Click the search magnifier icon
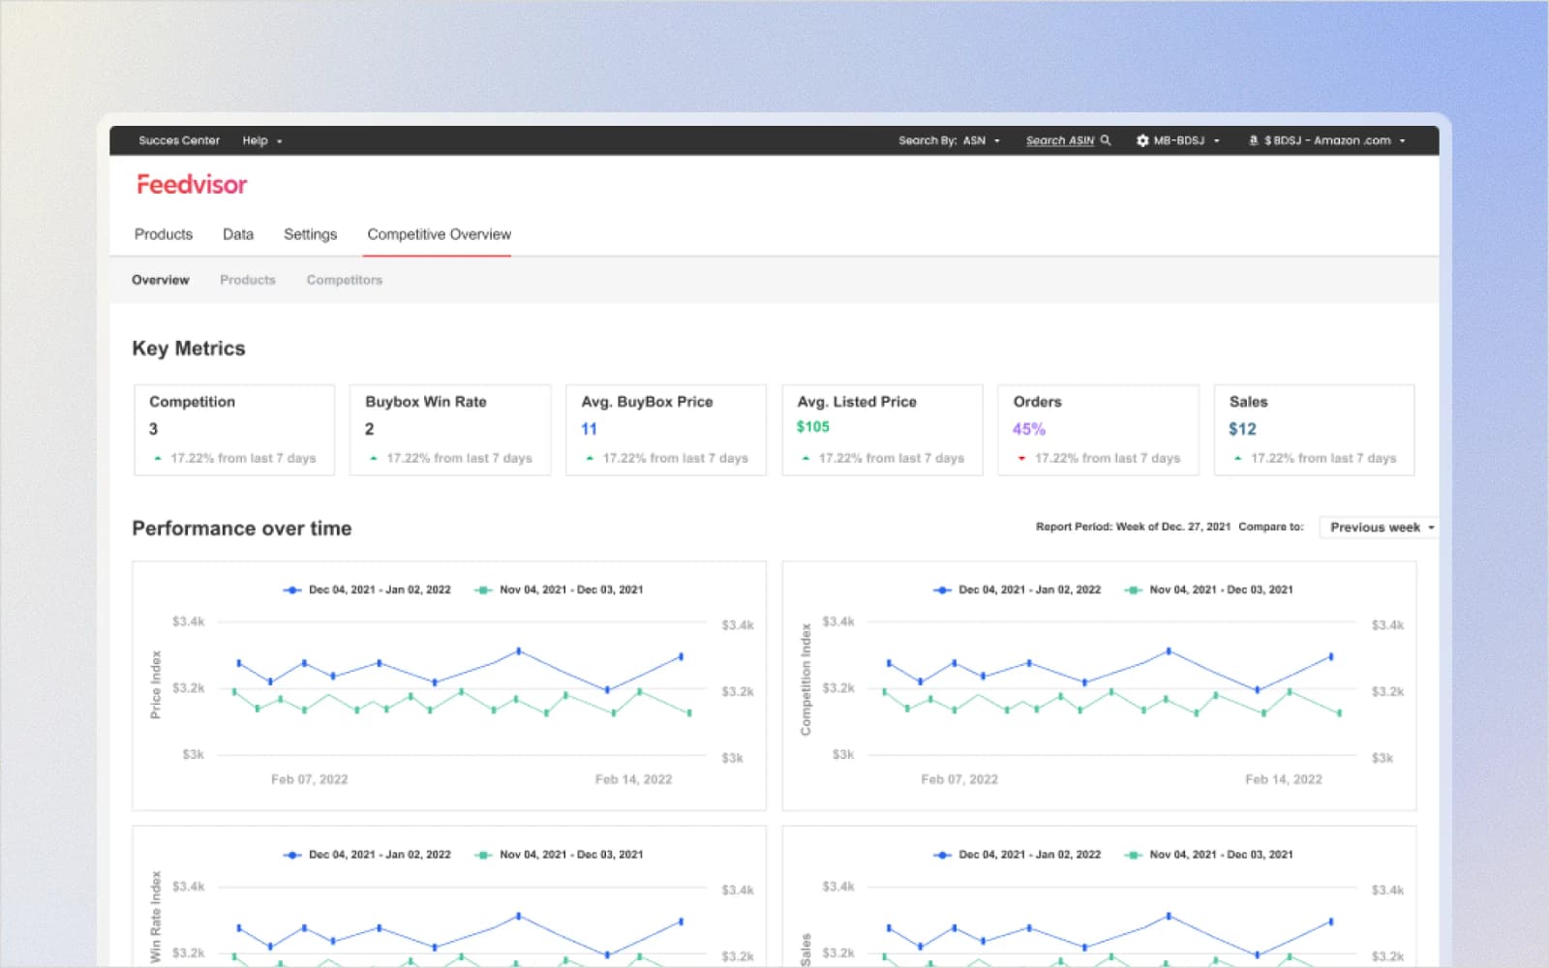The width and height of the screenshot is (1549, 968). click(1106, 140)
